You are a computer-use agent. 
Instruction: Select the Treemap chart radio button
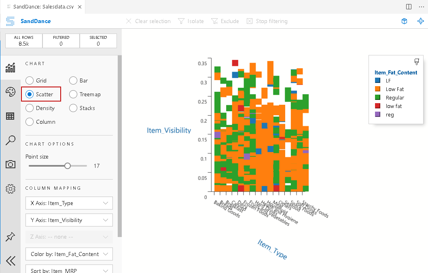click(x=73, y=94)
